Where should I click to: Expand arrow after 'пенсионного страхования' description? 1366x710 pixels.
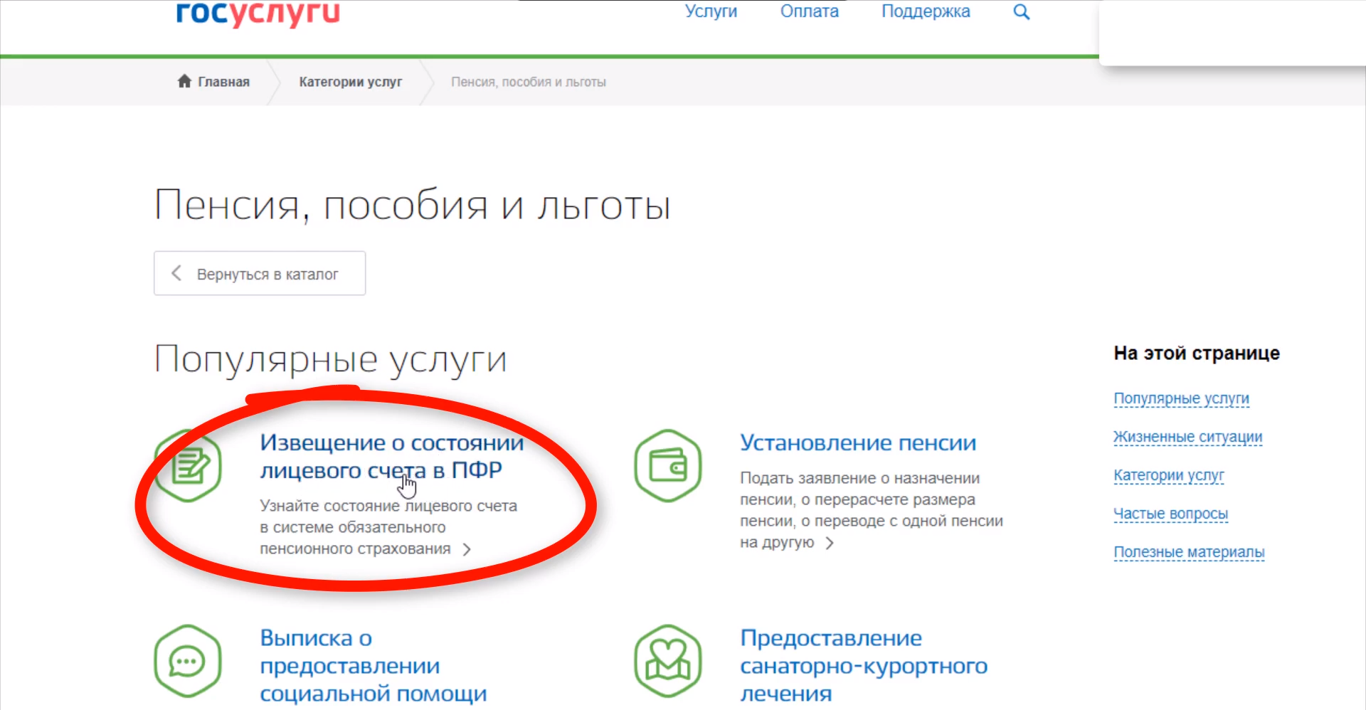(467, 549)
